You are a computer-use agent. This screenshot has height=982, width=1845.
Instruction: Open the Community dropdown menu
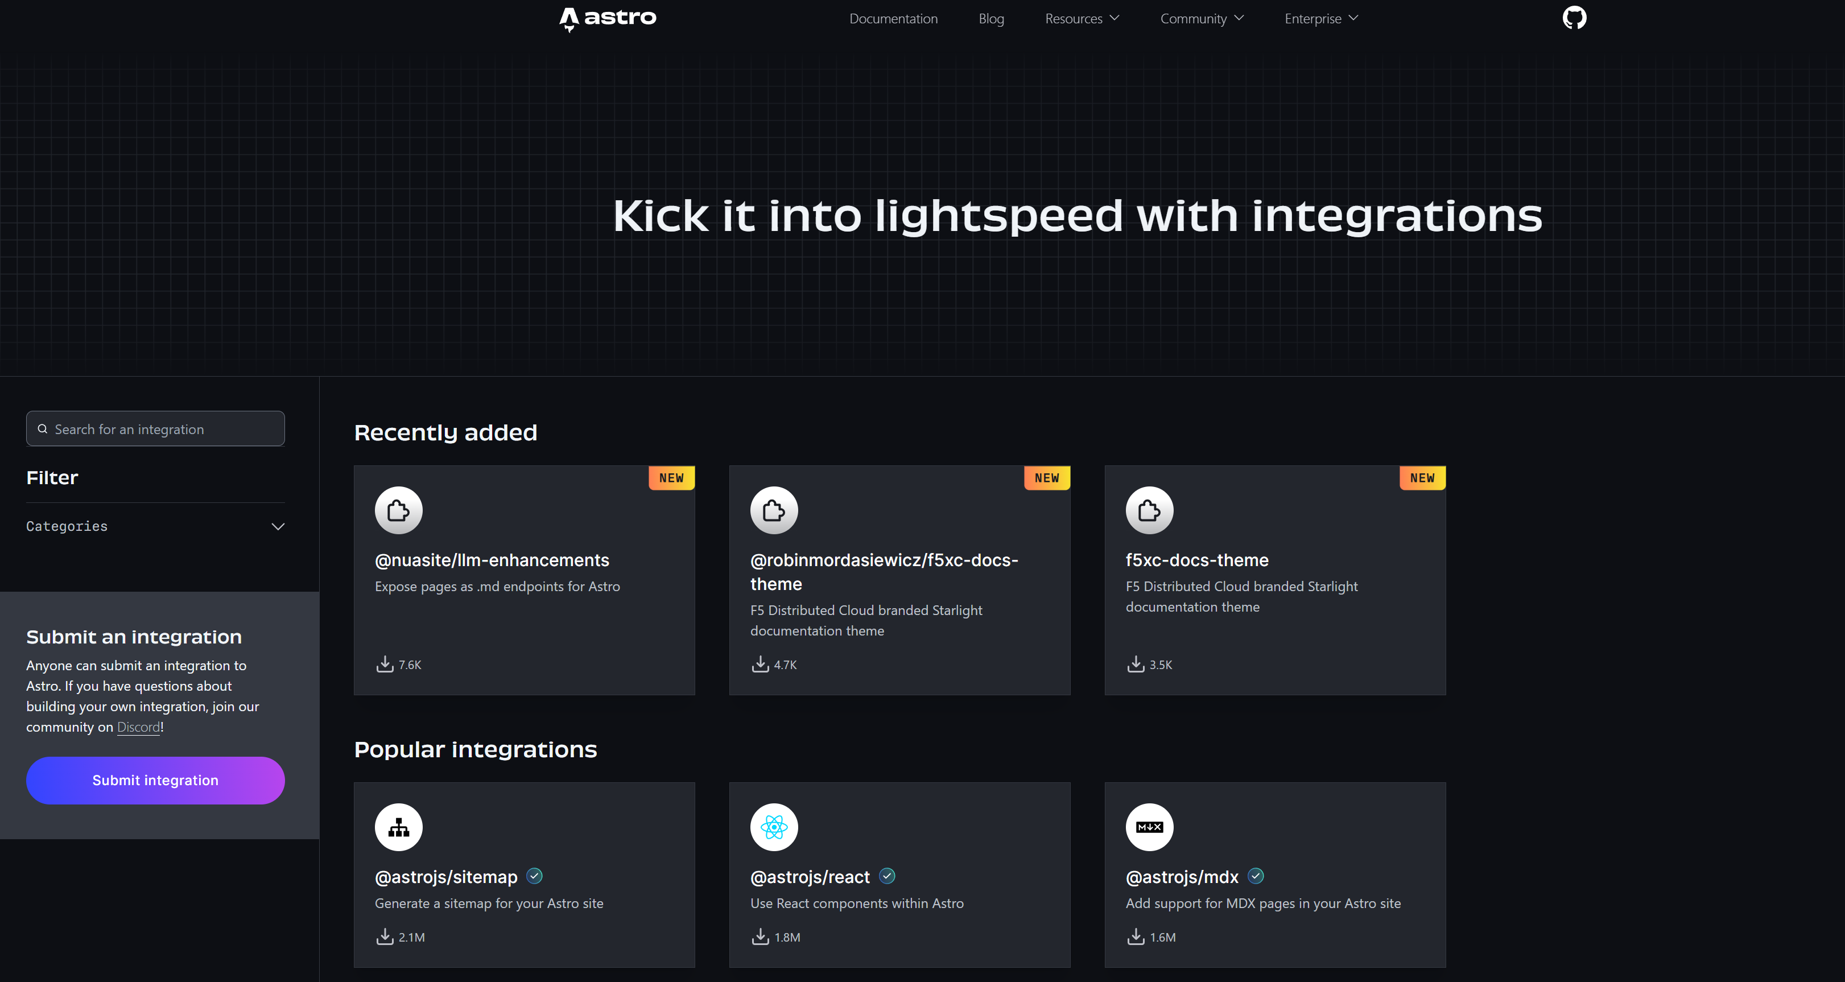pos(1202,19)
